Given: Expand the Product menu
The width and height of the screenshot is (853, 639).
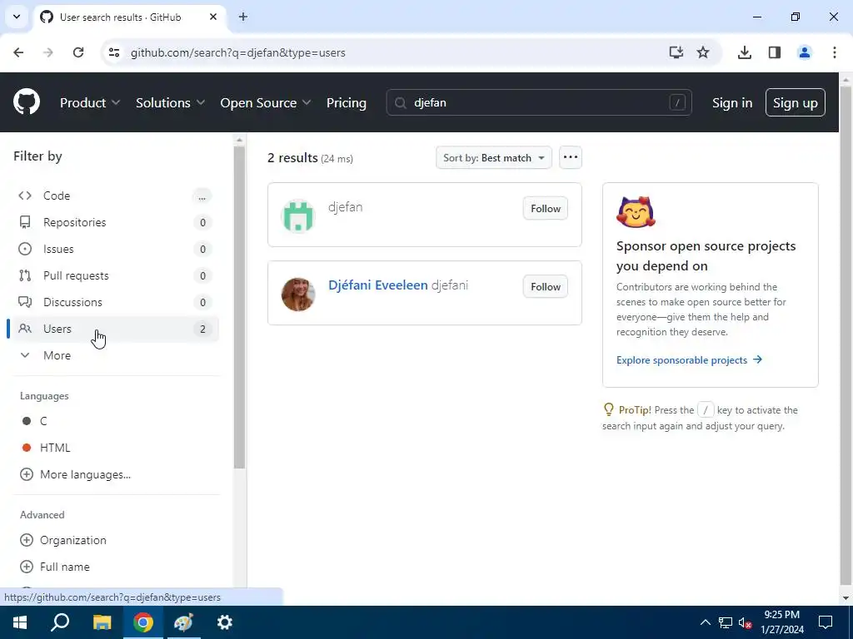Looking at the screenshot, I should click(90, 102).
